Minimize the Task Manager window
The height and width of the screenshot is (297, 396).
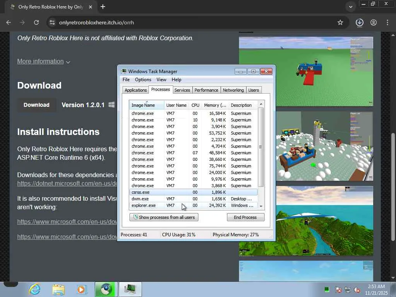241,72
